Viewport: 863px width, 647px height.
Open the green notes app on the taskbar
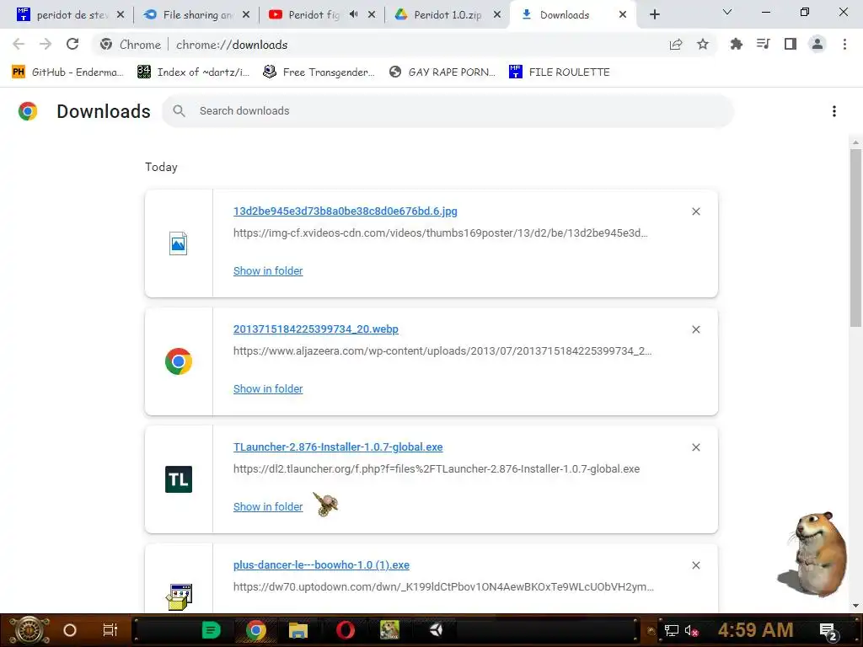[x=211, y=630]
